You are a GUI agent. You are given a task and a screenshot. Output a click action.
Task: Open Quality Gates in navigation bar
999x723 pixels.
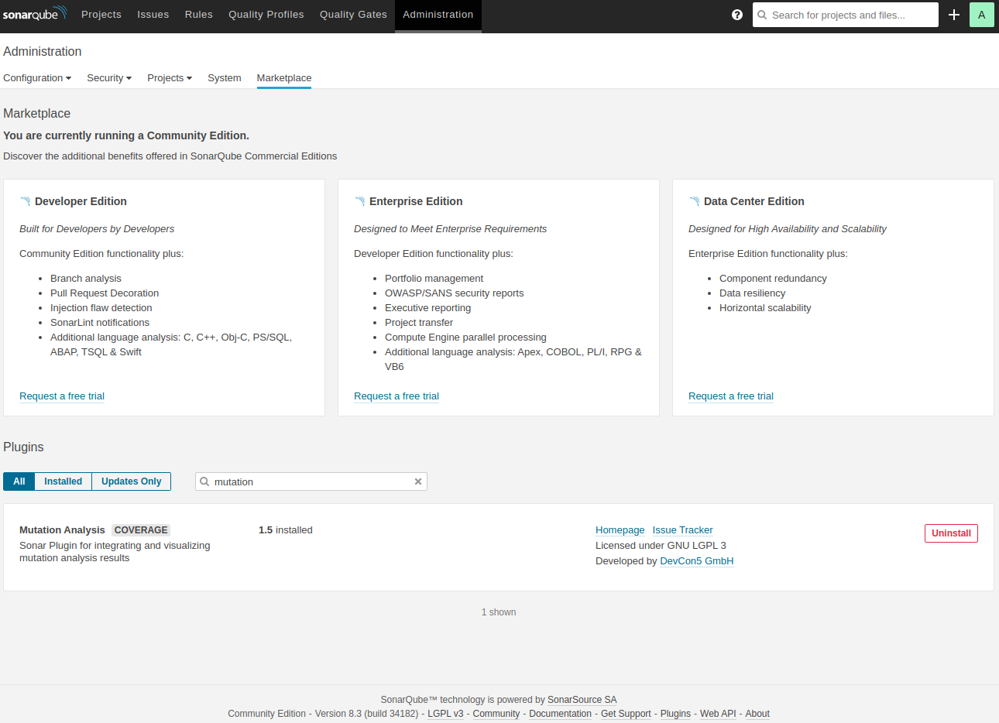coord(353,15)
